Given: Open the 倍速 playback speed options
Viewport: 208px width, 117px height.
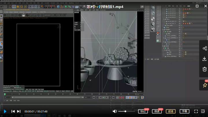Looking at the screenshot, I should tap(157, 111).
